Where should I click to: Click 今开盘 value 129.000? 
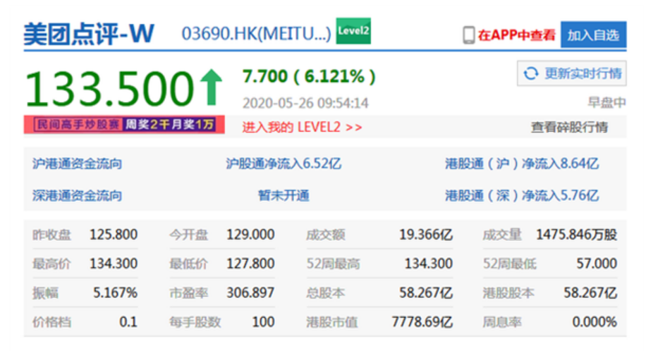click(250, 235)
